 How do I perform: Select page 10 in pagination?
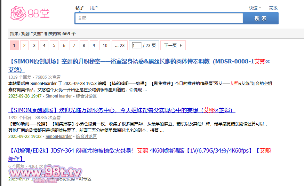105,45
